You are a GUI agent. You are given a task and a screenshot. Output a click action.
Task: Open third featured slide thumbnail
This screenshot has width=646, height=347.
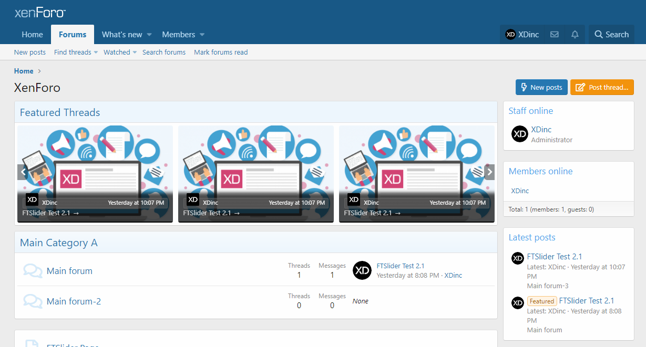[x=417, y=174]
